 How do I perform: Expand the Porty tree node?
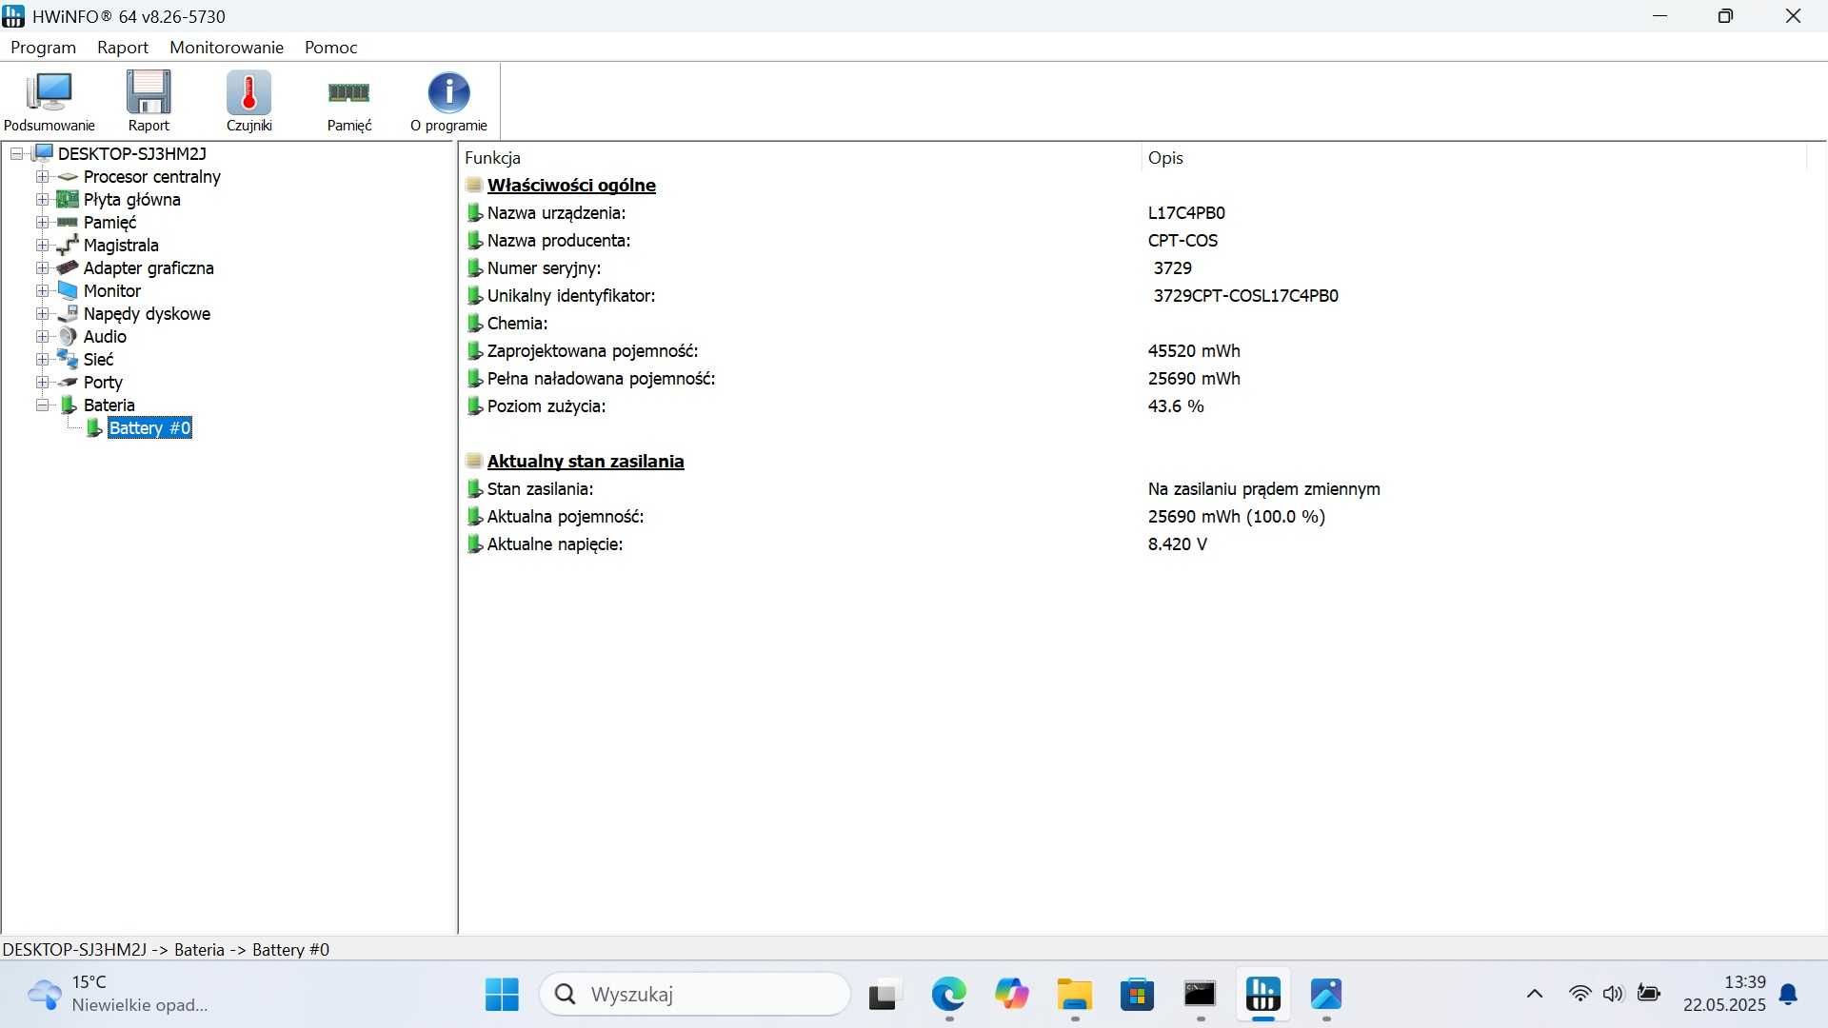tap(42, 382)
